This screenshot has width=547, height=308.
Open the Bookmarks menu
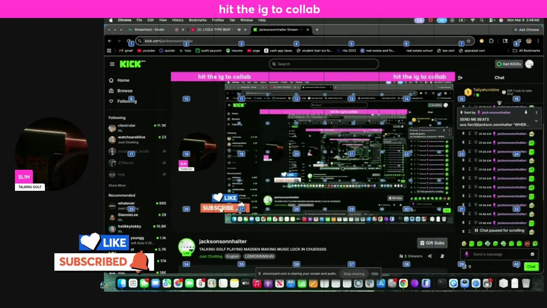pyautogui.click(x=198, y=20)
